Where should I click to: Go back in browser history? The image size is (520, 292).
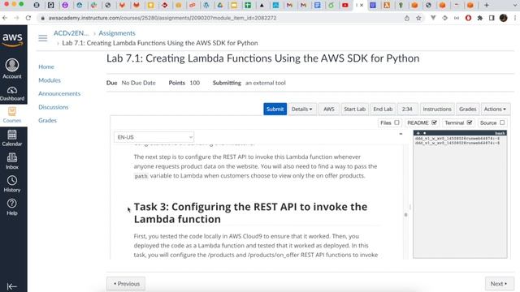pos(5,18)
